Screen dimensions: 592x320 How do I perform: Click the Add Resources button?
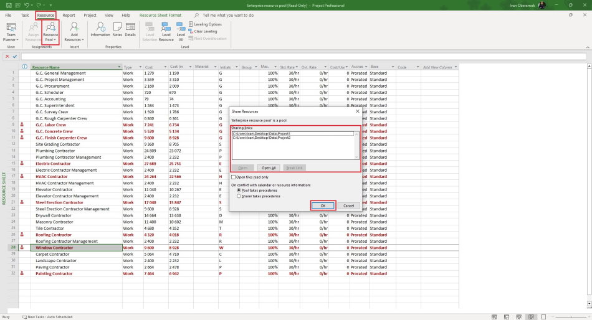point(74,32)
